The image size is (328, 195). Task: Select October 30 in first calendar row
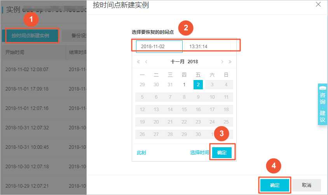tap(156, 85)
